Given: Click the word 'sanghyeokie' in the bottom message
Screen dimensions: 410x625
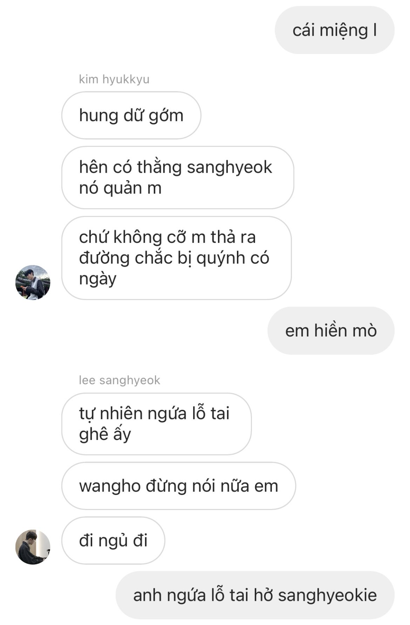Looking at the screenshot, I should (x=327, y=596).
